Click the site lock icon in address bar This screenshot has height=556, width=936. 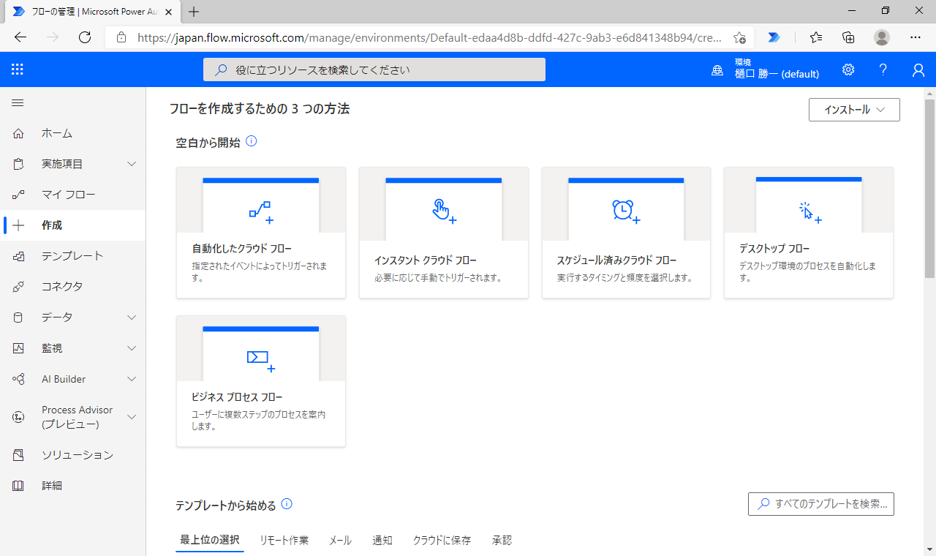[x=121, y=37]
